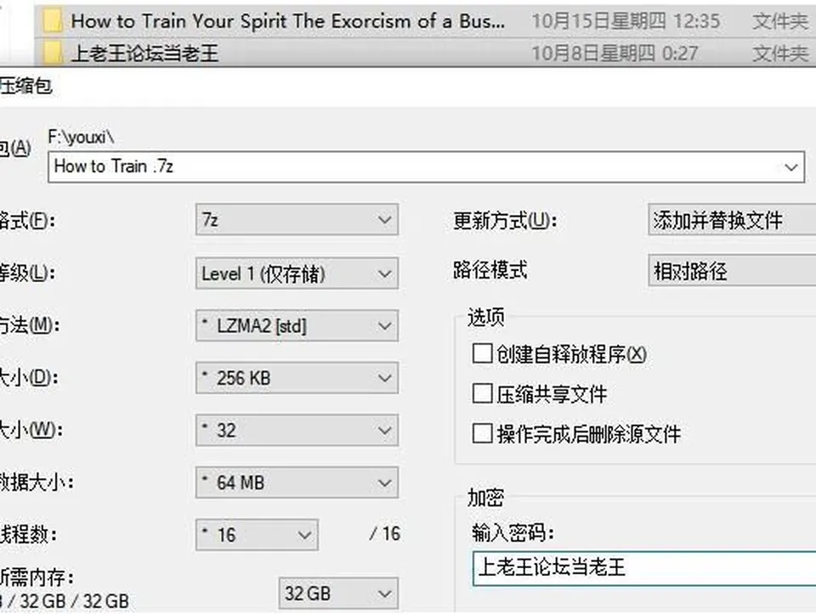
Task: Expand the 256 KB dictionary size dropdown
Action: click(x=297, y=377)
